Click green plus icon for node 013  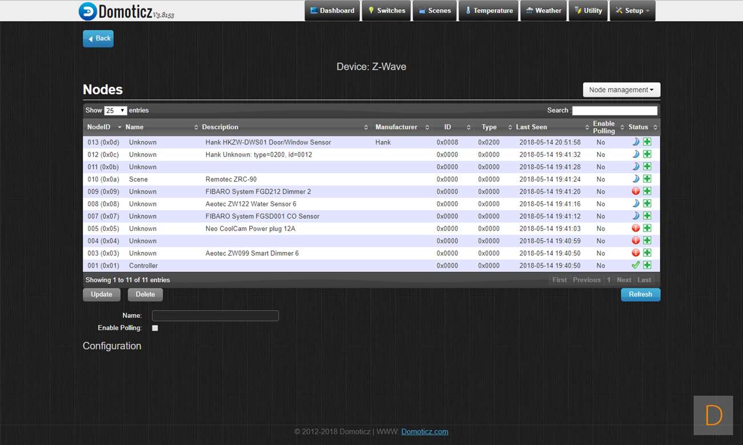pyautogui.click(x=647, y=142)
